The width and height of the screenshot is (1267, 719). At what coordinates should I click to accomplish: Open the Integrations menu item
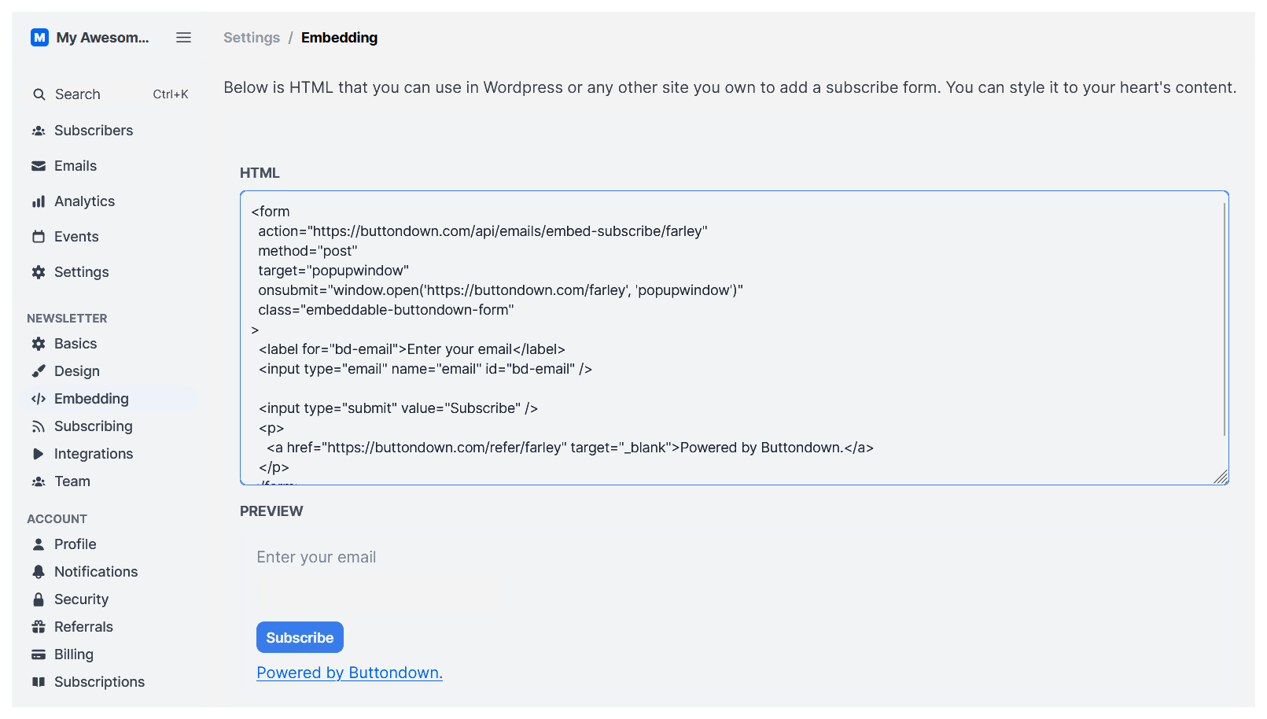[93, 454]
